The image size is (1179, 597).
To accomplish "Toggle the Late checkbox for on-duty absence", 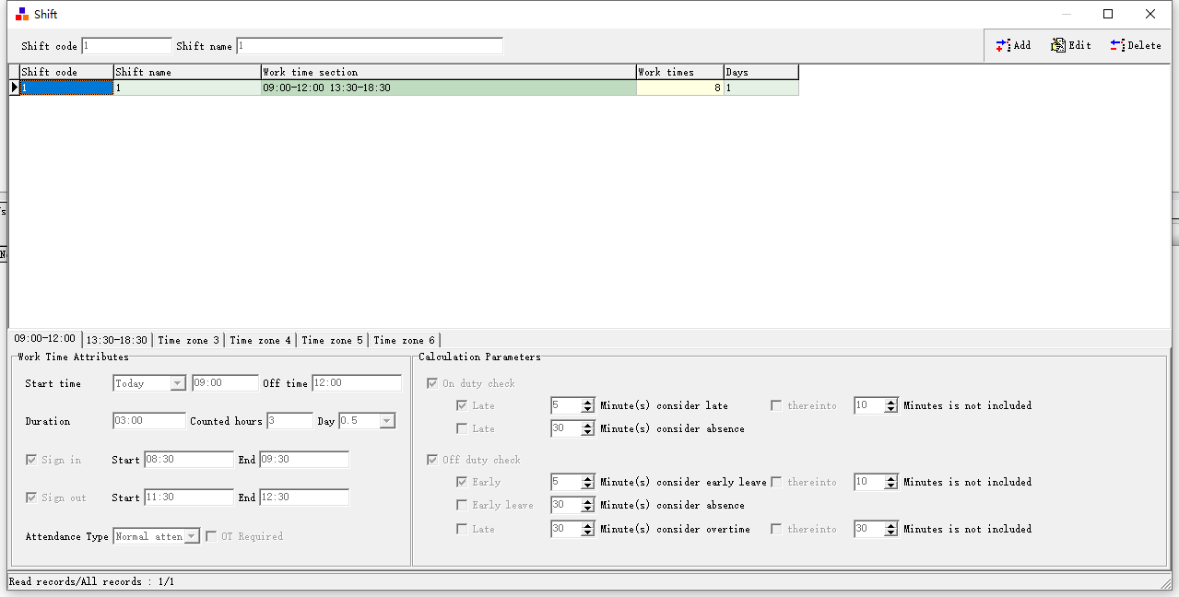I will click(x=462, y=428).
